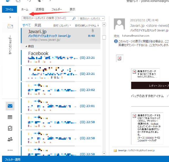Image resolution: width=169 pixels, height=162 pixels.
Task: Open the 日付 (スレッド) arrange dropdown
Action: (x=62, y=26)
